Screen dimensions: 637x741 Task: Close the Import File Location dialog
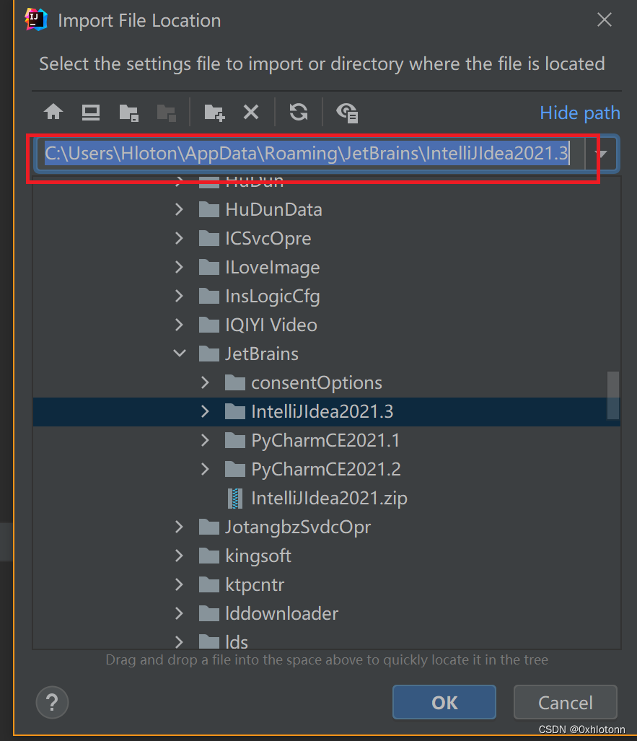tap(605, 20)
